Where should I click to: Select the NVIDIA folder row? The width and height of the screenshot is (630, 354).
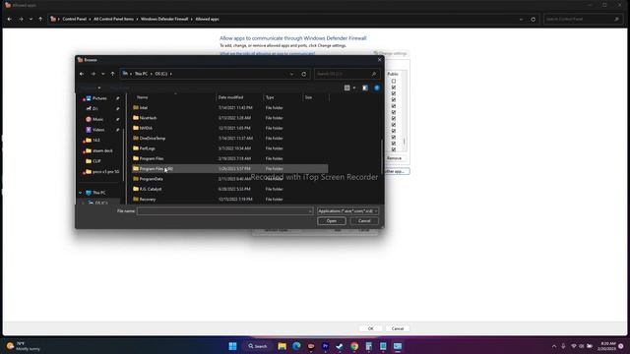229,128
